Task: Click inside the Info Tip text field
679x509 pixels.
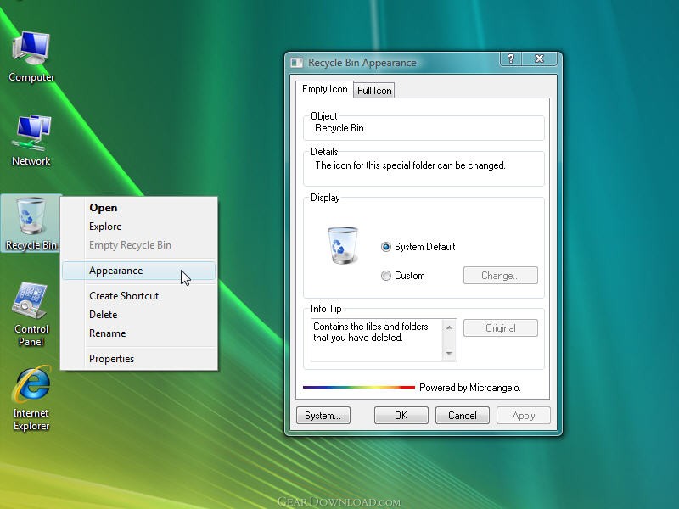Action: pos(377,340)
